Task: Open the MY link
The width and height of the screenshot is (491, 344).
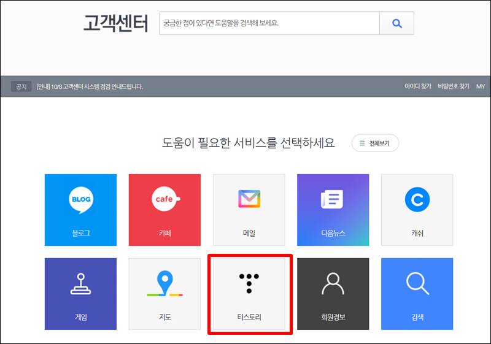Action: pyautogui.click(x=481, y=86)
